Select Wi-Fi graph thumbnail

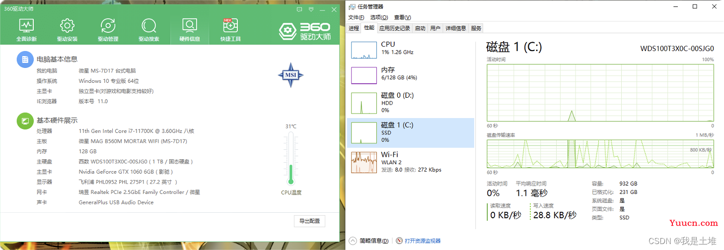364,162
